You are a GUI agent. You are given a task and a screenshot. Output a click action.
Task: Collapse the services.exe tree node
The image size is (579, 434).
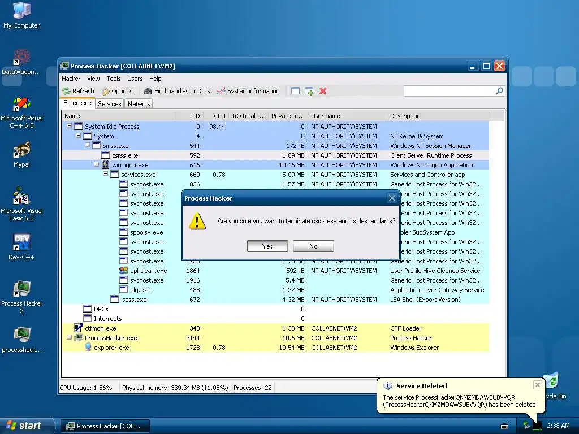click(x=106, y=174)
